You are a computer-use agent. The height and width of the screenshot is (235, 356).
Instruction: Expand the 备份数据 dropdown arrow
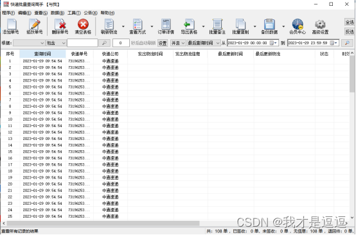click(x=283, y=26)
